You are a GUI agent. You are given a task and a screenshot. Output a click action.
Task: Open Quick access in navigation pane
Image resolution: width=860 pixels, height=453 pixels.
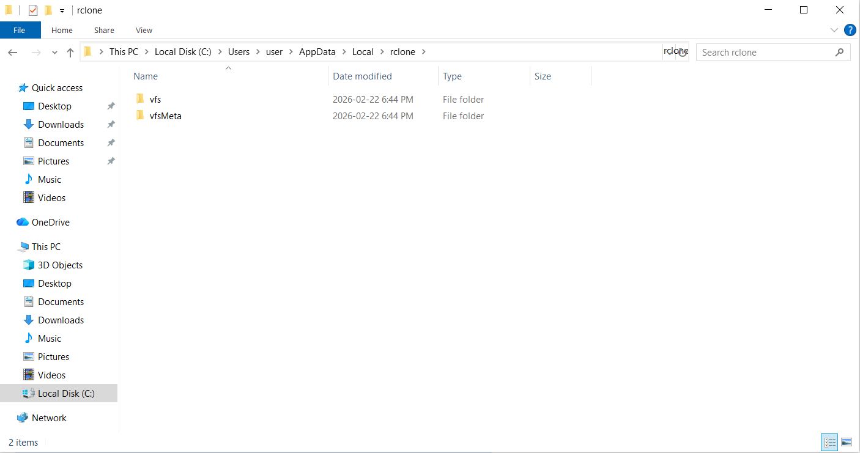(57, 87)
